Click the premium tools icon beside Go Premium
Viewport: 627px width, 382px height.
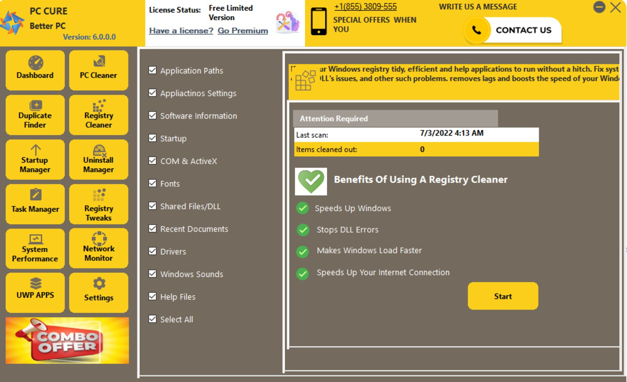click(x=287, y=22)
